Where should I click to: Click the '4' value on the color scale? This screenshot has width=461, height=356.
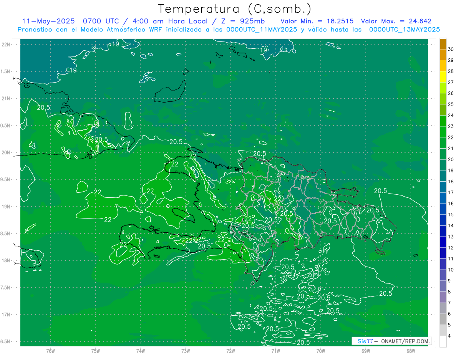pyautogui.click(x=449, y=336)
